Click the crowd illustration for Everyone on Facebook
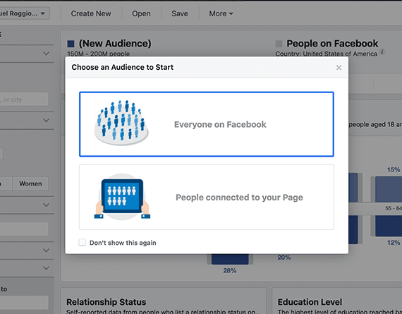Screen dimensions: 402x314 [121, 123]
